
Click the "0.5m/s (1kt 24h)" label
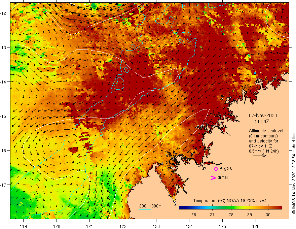264,151
